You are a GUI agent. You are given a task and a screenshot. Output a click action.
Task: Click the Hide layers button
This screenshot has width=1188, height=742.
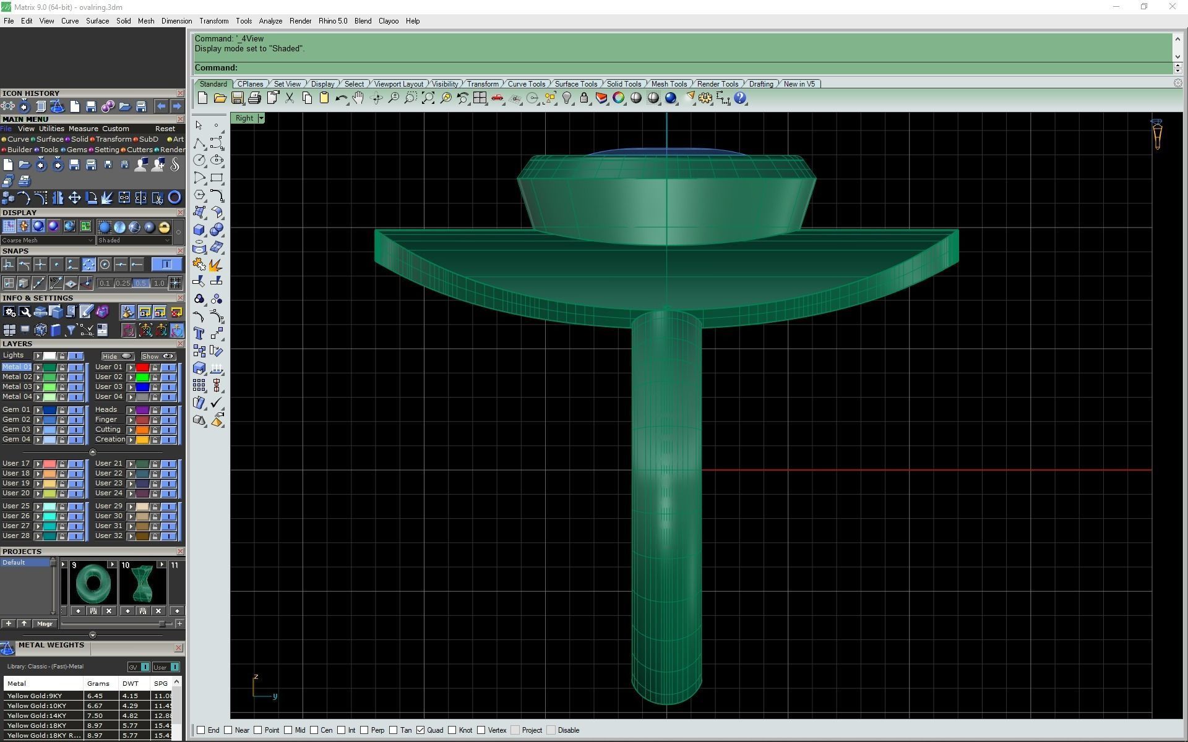point(117,356)
